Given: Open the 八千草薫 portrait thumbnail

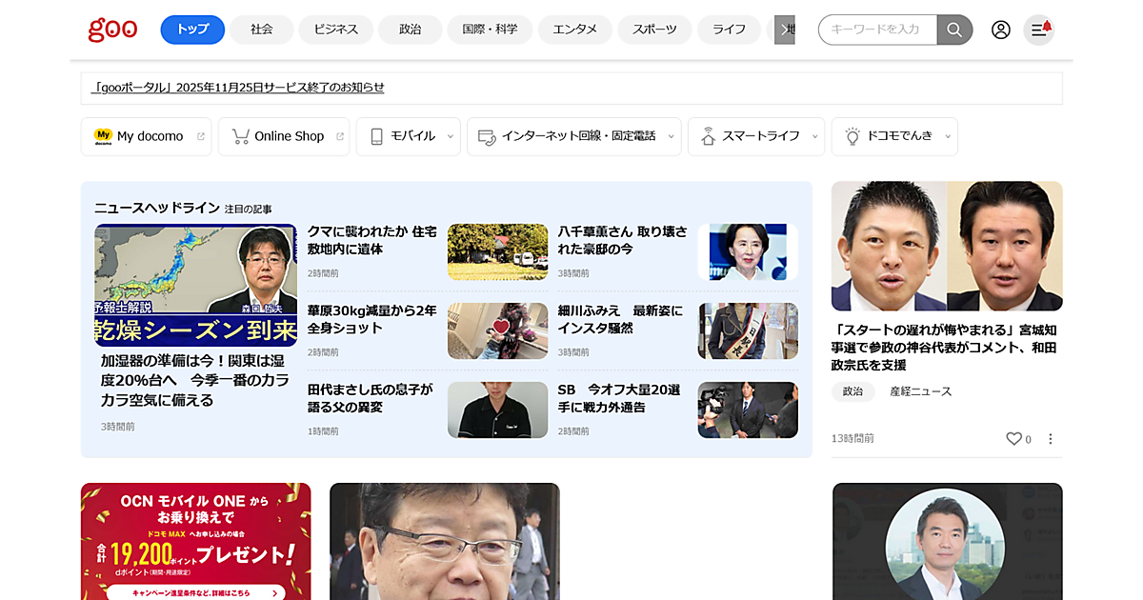Looking at the screenshot, I should click(x=748, y=251).
